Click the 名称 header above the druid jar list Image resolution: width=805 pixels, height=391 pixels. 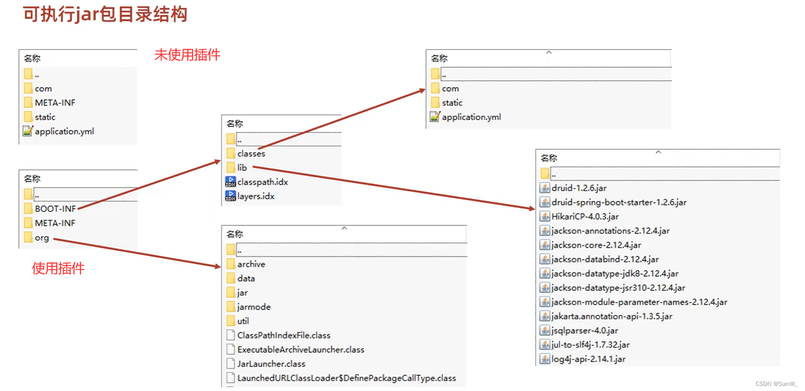coord(548,158)
